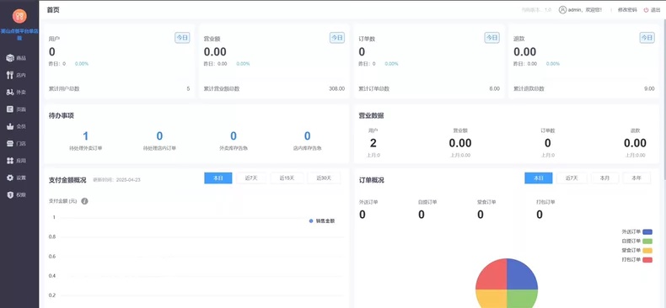Viewport: 666px width, 308px height.
Task: Open the 待处理外卖订单 count of 1
Action: [85, 136]
